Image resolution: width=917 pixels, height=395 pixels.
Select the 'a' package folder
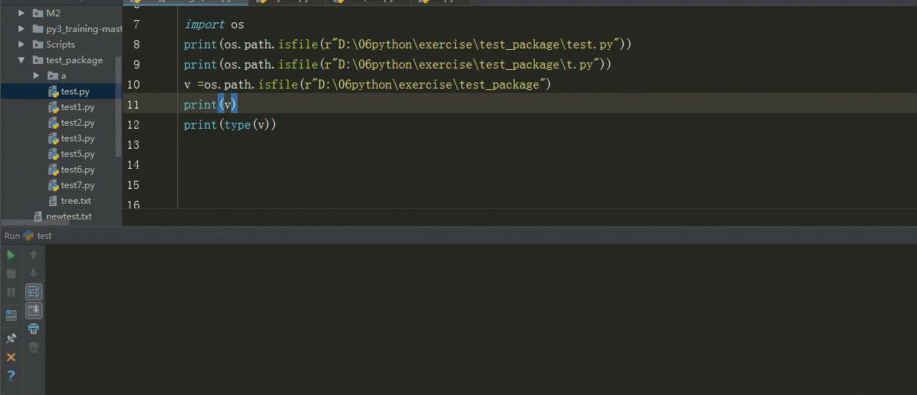click(x=57, y=76)
